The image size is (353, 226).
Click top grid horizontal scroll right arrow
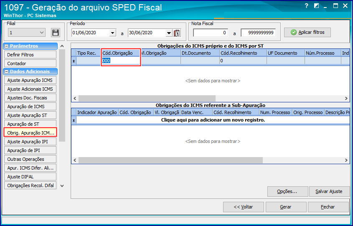pos(346,98)
